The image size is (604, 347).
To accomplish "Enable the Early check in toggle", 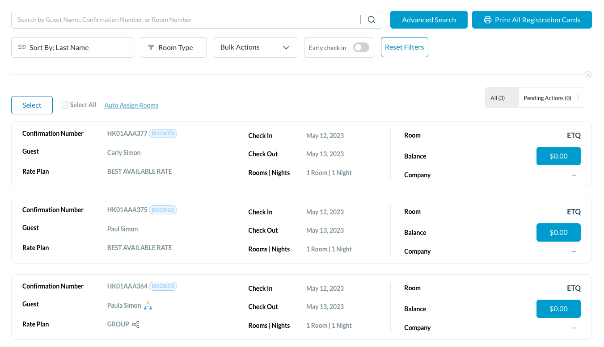I will [361, 47].
